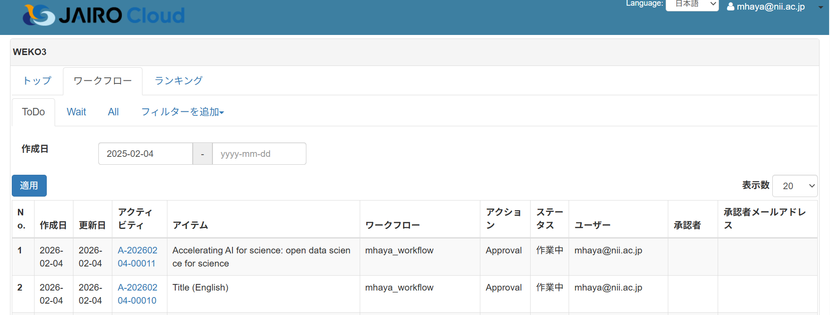Click the start date field 2025-02-04
This screenshot has height=315, width=830.
(x=145, y=154)
